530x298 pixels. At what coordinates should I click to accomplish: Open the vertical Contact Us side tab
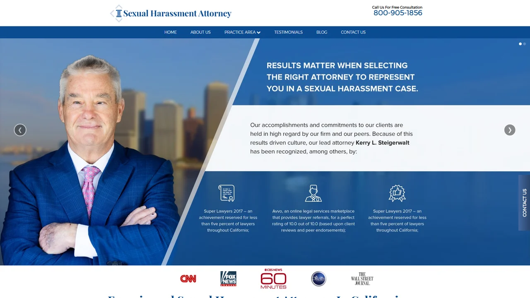click(524, 203)
